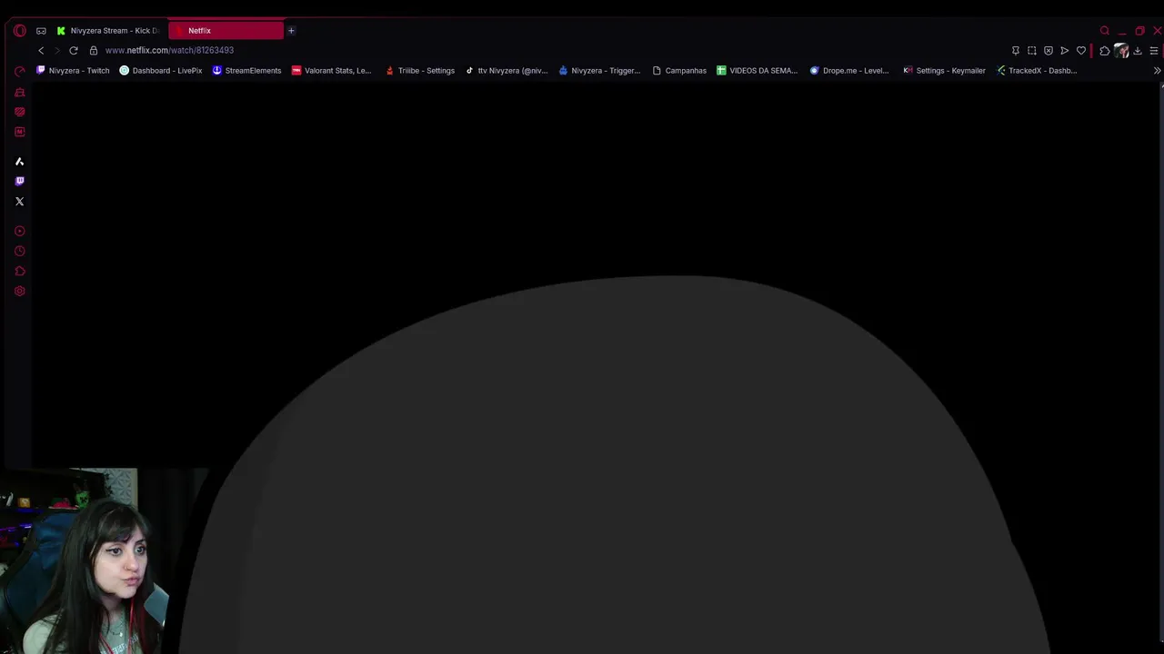This screenshot has width=1164, height=654.
Task: Go back to the previous page
Action: [x=41, y=51]
